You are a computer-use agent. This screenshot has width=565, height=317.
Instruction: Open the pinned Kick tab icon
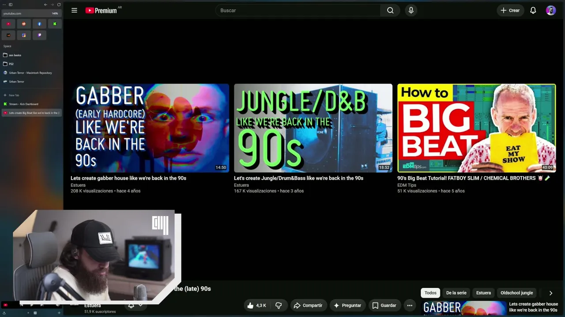point(55,24)
